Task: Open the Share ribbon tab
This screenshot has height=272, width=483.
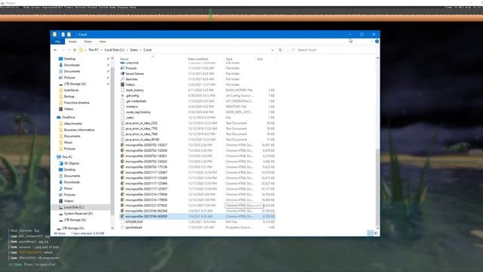Action: coord(88,42)
